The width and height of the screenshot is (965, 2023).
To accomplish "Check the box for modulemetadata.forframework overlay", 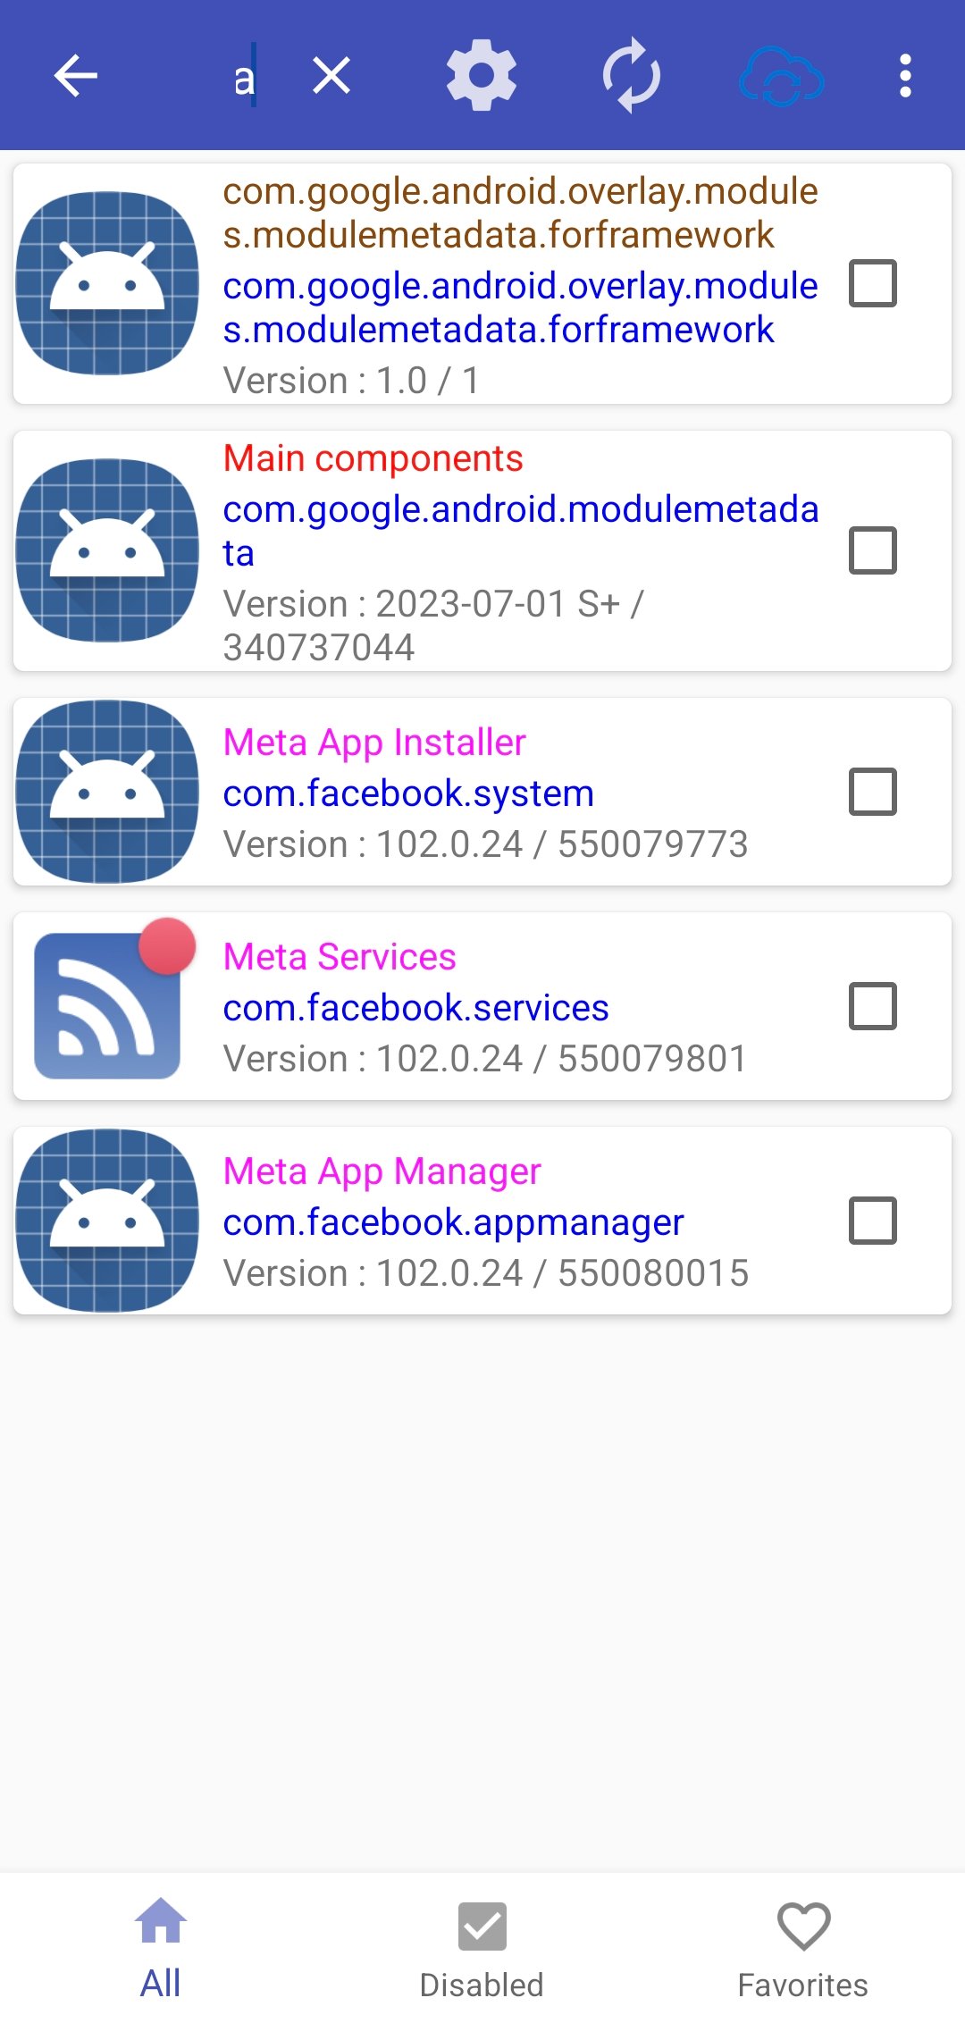I will pos(873,283).
